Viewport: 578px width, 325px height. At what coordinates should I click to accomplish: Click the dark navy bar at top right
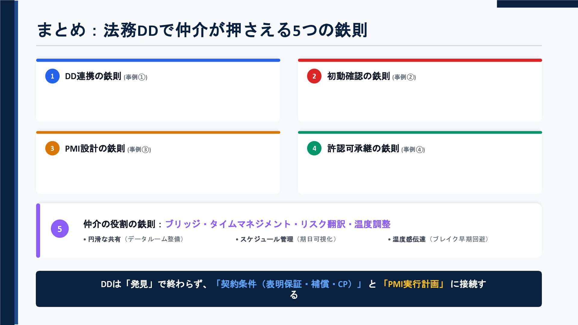537,4
